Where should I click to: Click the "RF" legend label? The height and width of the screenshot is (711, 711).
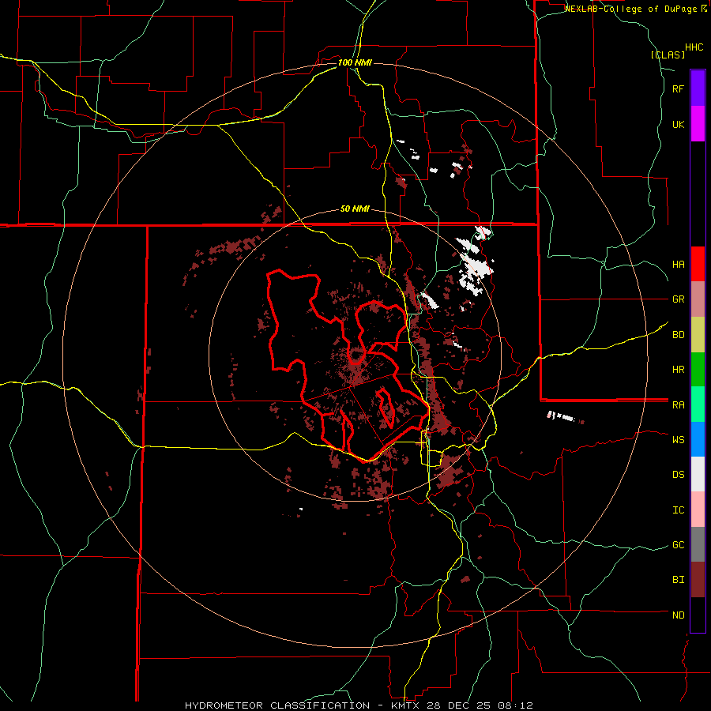tap(678, 89)
